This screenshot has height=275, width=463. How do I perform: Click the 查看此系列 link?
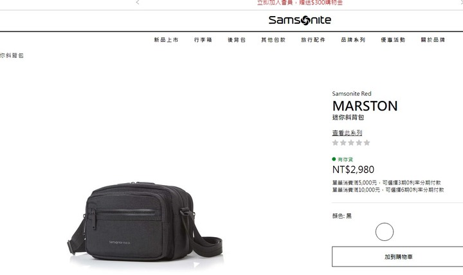[347, 133]
